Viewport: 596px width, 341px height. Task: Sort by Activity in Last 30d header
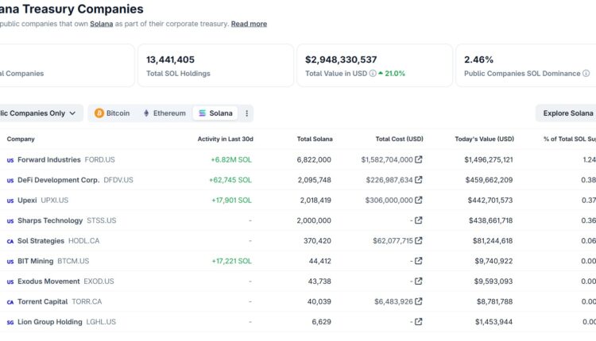[225, 139]
